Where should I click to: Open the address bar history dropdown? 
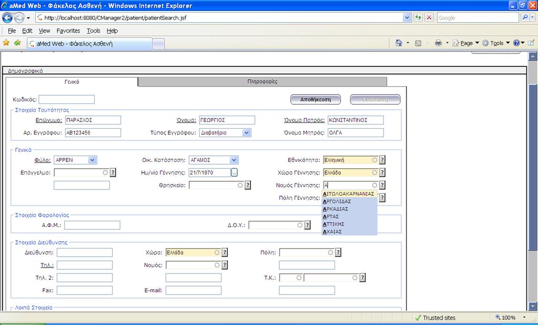(407, 17)
